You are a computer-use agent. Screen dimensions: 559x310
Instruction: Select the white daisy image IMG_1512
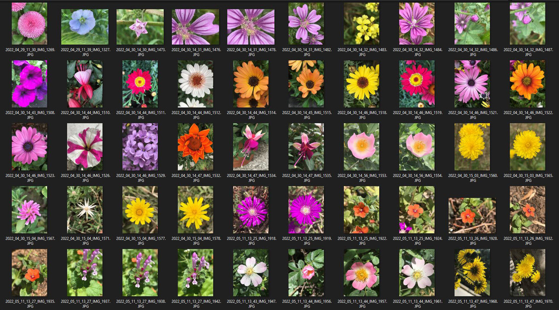click(x=195, y=84)
